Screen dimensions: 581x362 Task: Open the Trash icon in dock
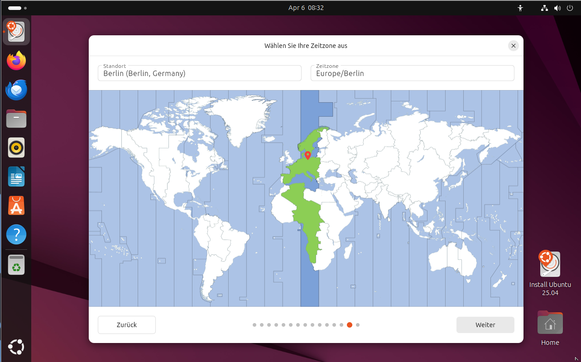pyautogui.click(x=16, y=265)
